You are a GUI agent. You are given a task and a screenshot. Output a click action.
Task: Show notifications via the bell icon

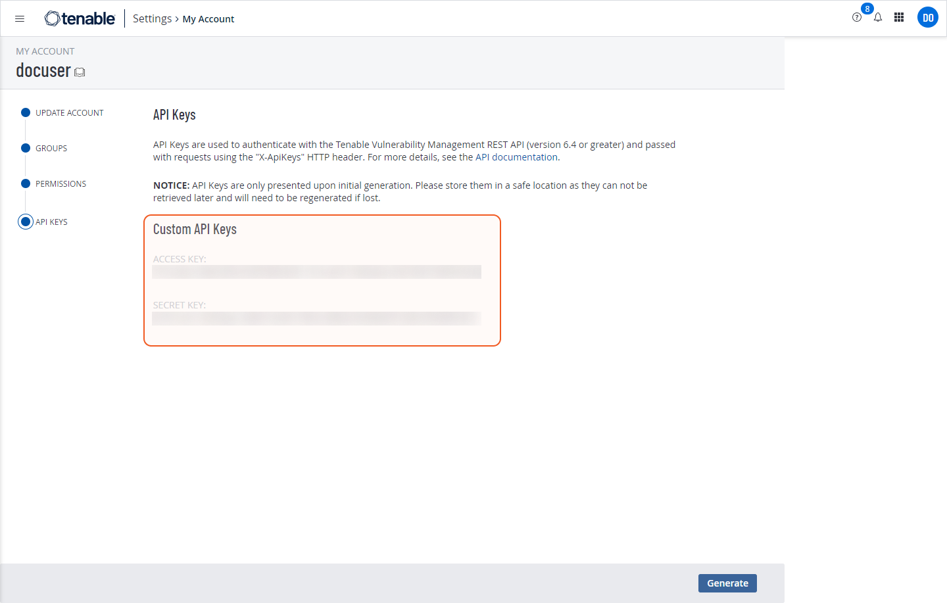[878, 18]
